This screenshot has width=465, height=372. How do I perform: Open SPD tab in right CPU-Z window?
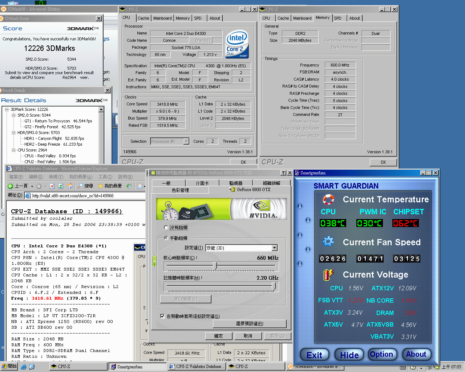coord(337,18)
